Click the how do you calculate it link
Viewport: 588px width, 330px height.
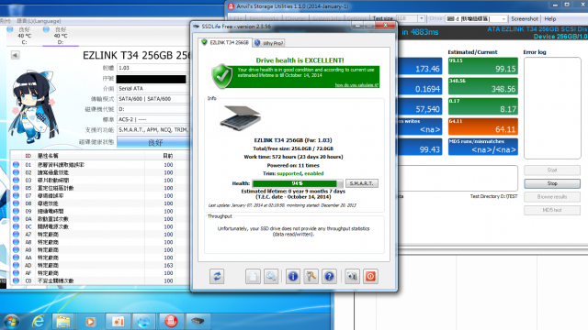[356, 85]
